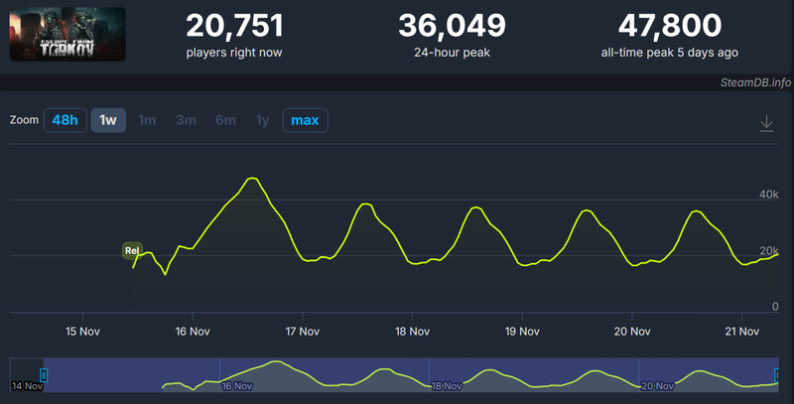
Task: Set chart zoom to 48h
Action: tap(65, 120)
